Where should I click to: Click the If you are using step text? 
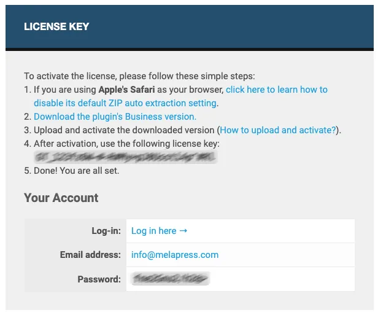(x=64, y=90)
